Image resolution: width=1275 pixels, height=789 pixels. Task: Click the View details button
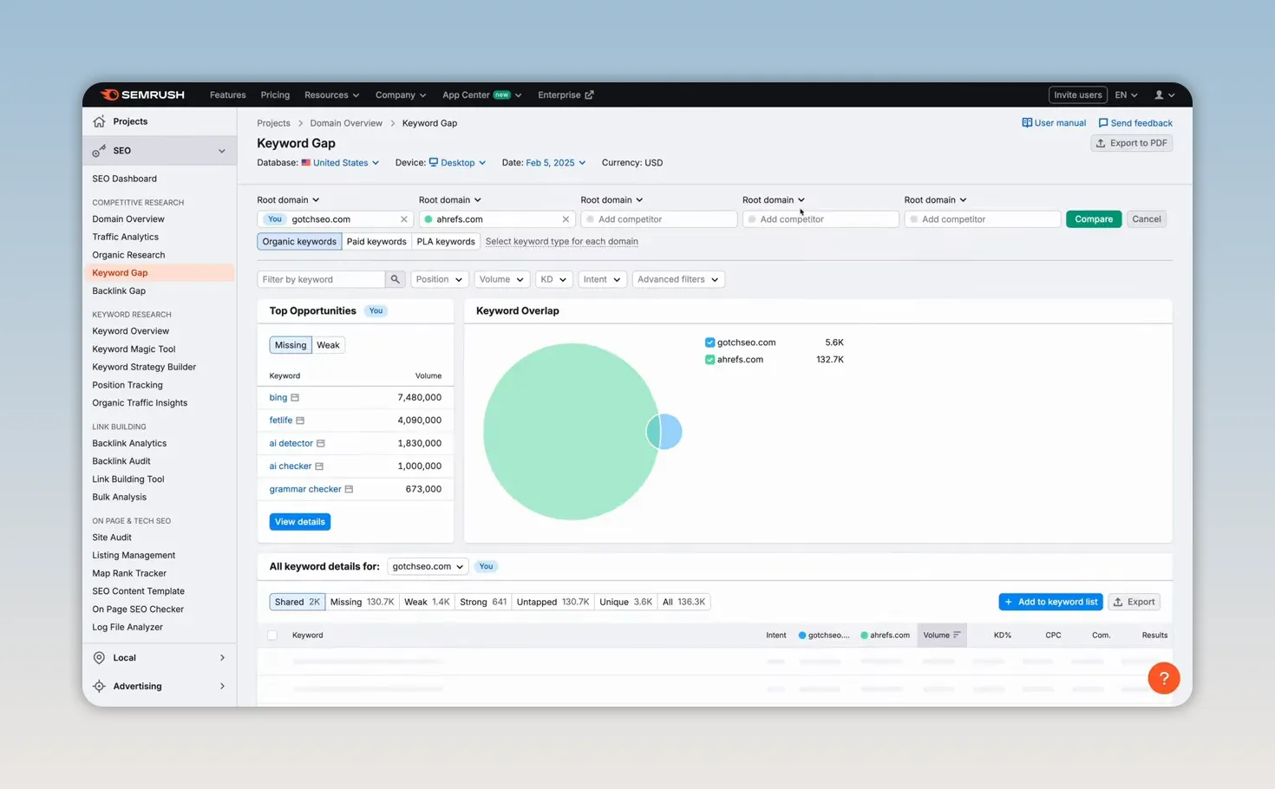tap(300, 522)
